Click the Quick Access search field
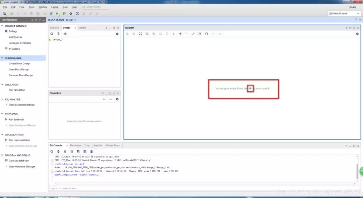 [x=95, y=7]
